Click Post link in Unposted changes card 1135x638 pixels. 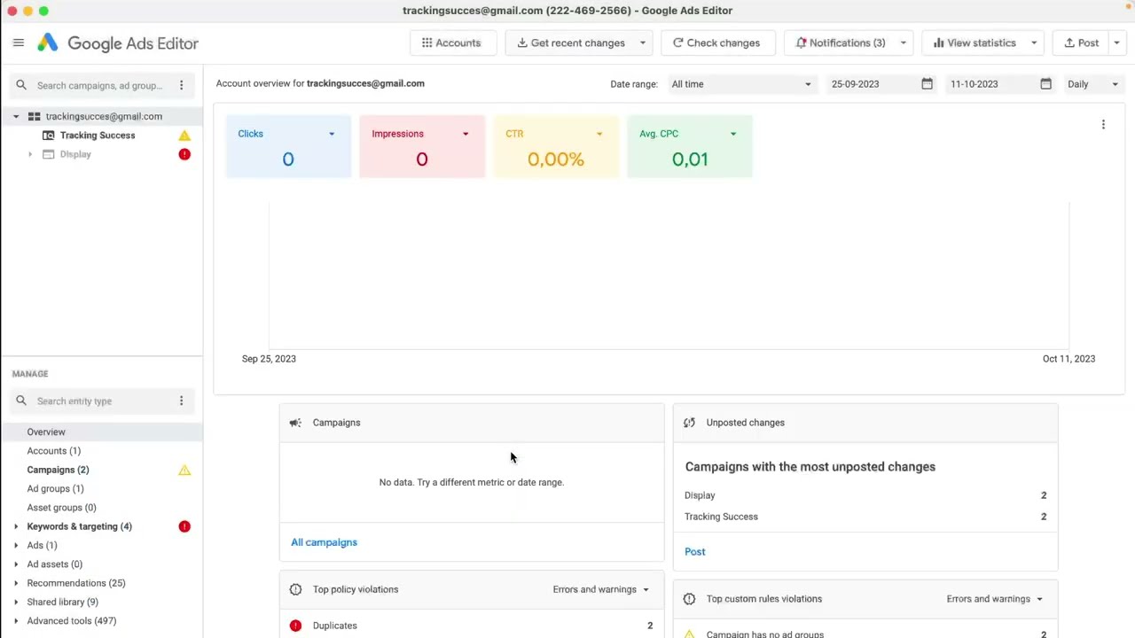(x=695, y=551)
